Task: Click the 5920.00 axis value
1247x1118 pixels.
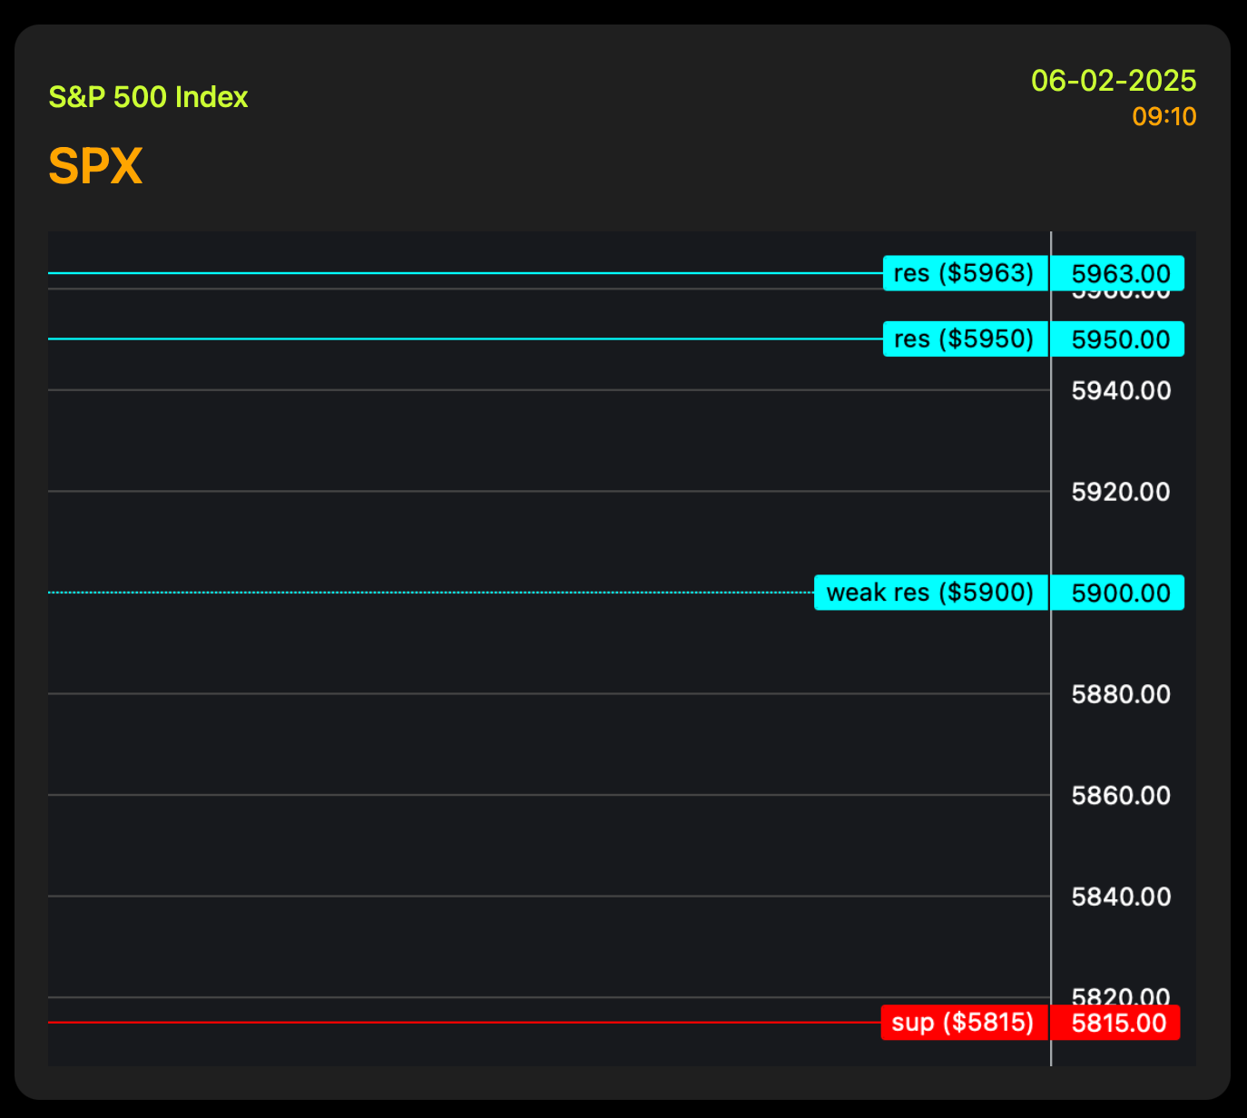Action: 1121,492
